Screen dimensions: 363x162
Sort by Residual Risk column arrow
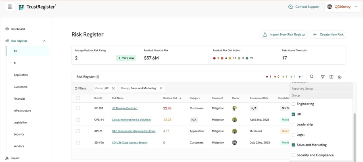click(180, 98)
